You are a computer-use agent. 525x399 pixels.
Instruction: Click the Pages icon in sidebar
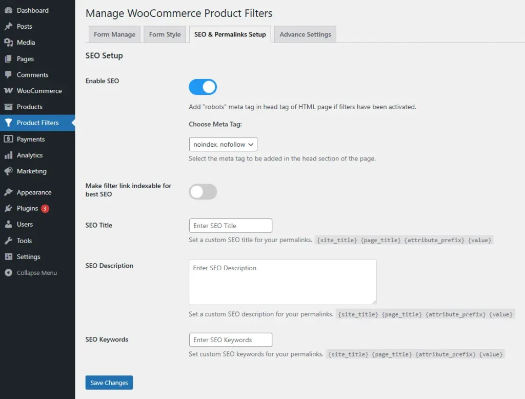pyautogui.click(x=8, y=59)
